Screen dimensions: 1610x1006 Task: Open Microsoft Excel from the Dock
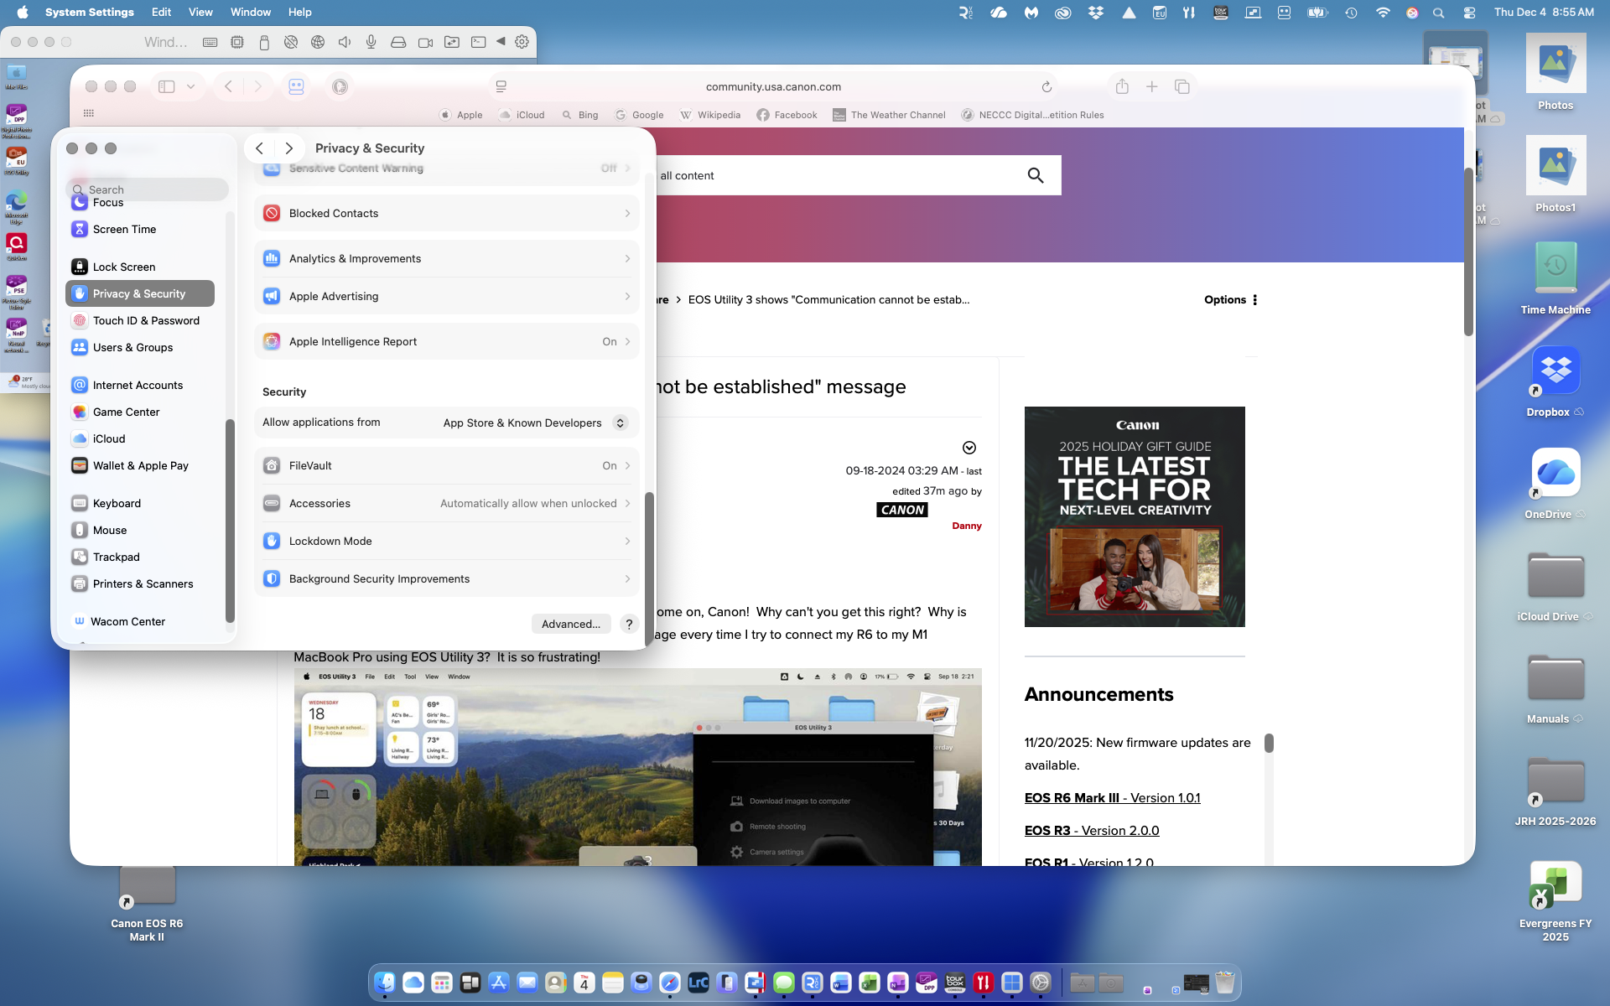pos(870,983)
